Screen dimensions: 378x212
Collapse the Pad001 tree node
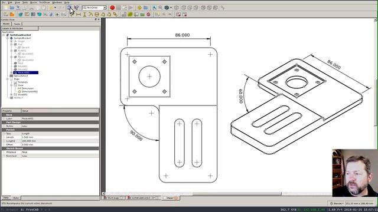click(11, 51)
